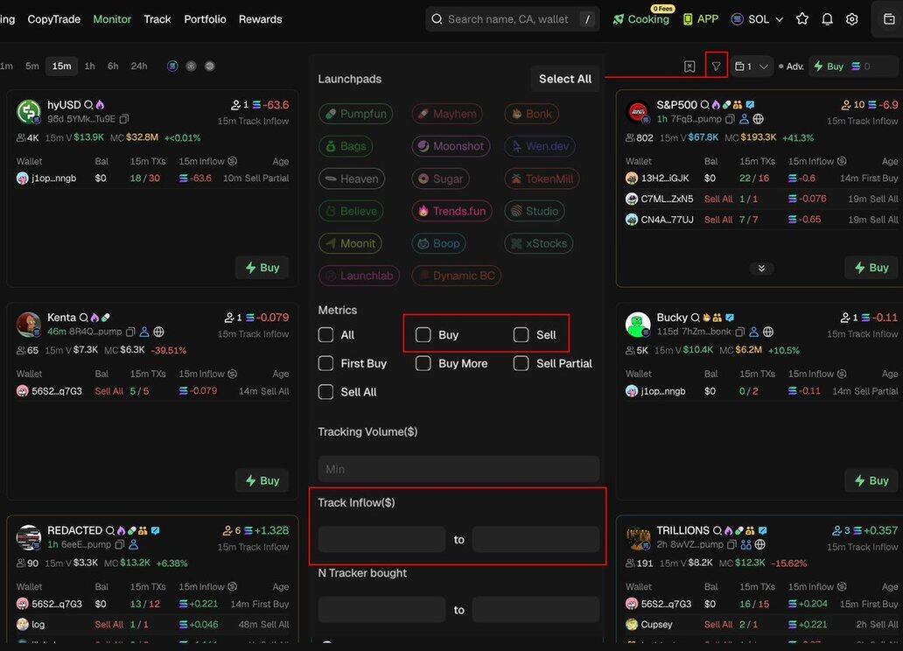Select the 1h timeframe tab
This screenshot has height=651, width=903.
90,66
